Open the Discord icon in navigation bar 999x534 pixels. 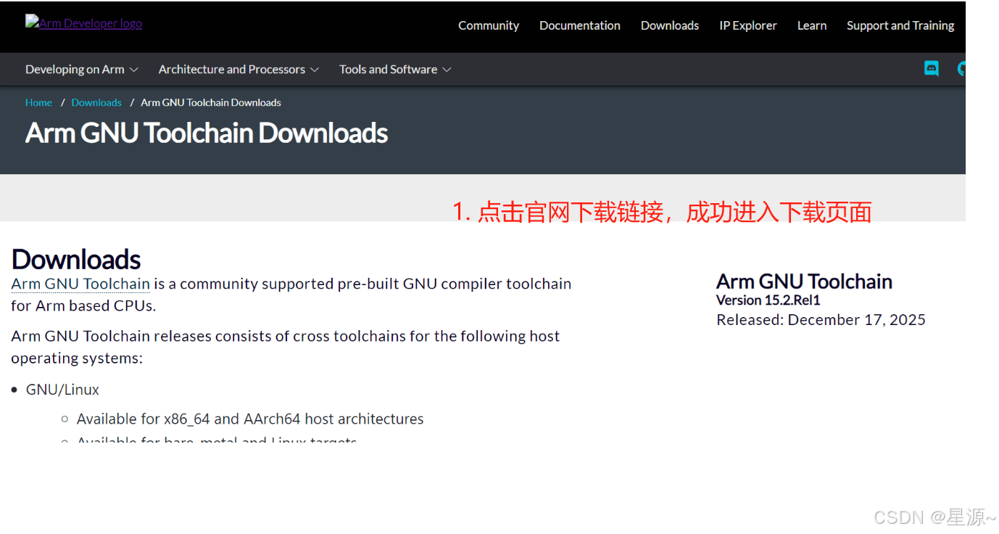pos(932,69)
